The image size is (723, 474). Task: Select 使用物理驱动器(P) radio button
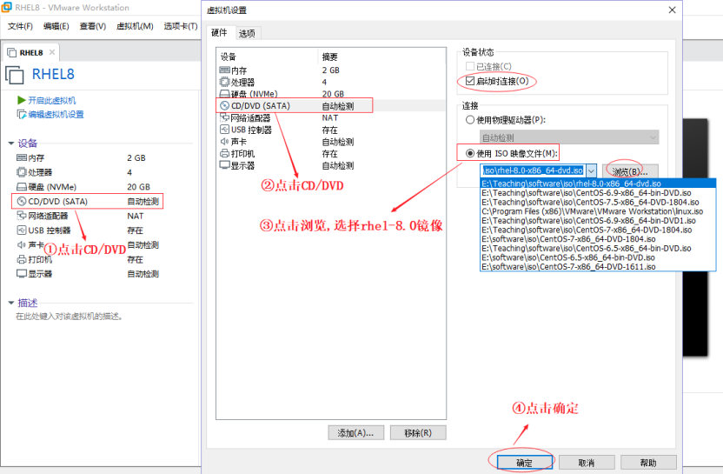click(470, 120)
